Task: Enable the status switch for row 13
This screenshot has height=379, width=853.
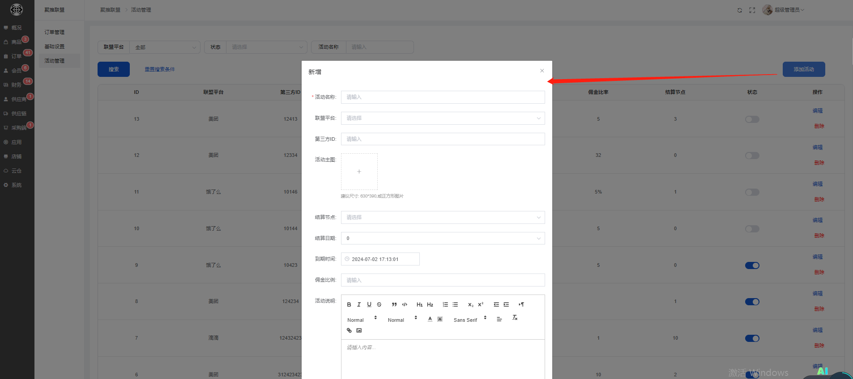Action: pos(752,119)
